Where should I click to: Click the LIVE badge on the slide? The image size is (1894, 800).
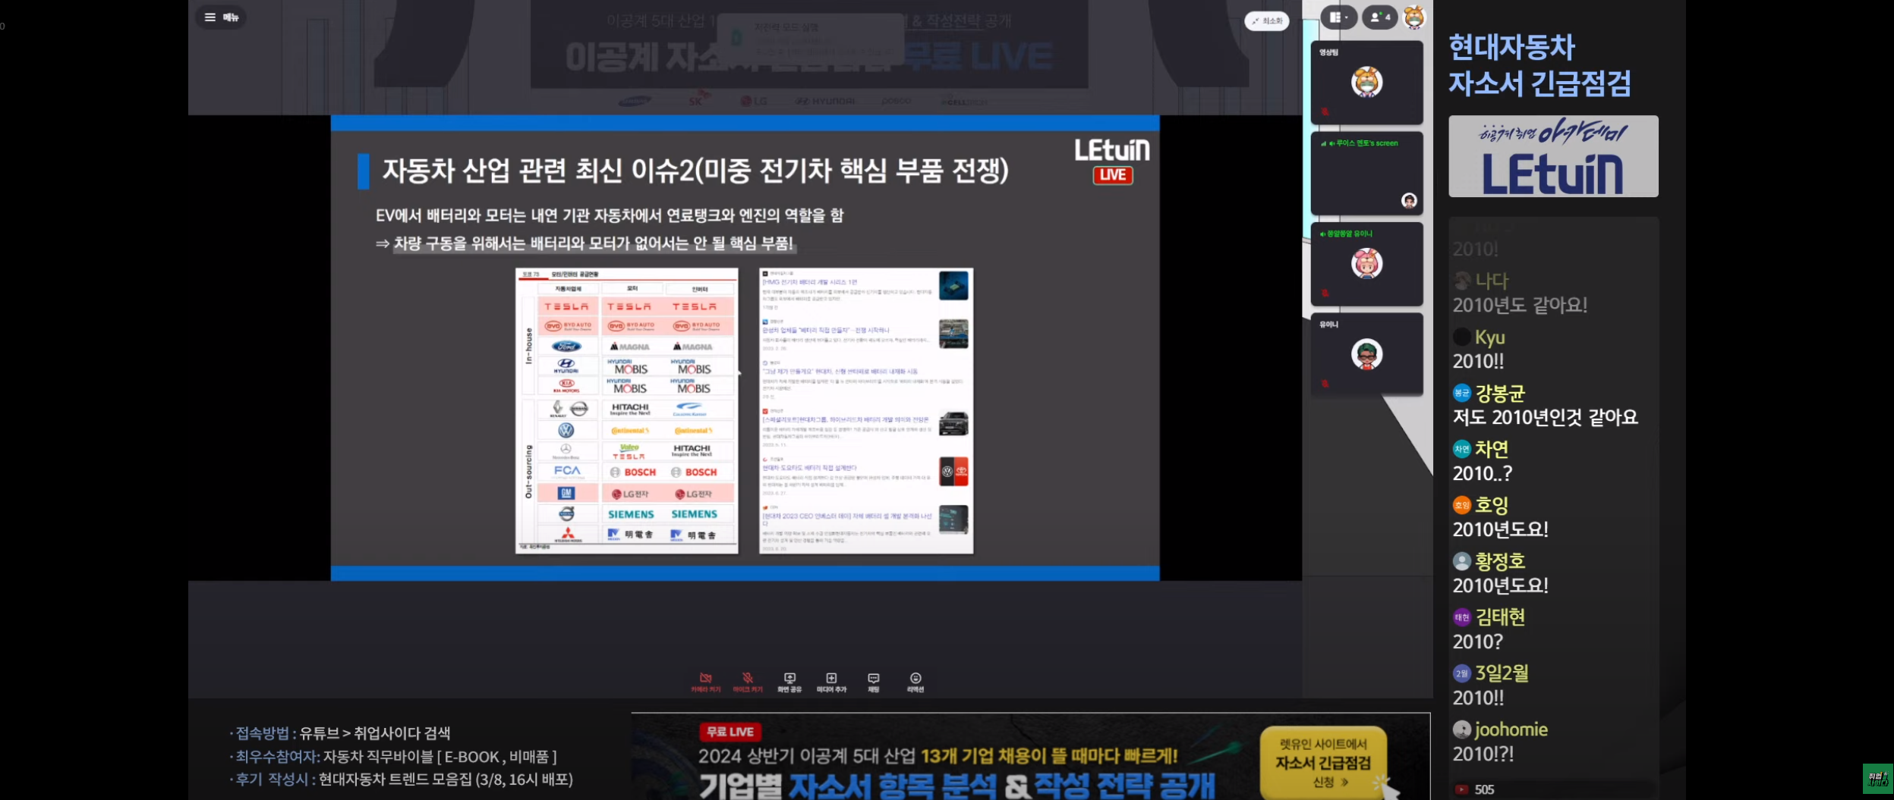tap(1113, 175)
